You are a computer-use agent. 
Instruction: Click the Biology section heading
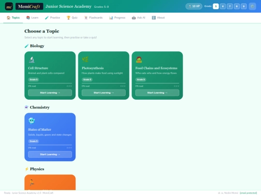(37, 46)
